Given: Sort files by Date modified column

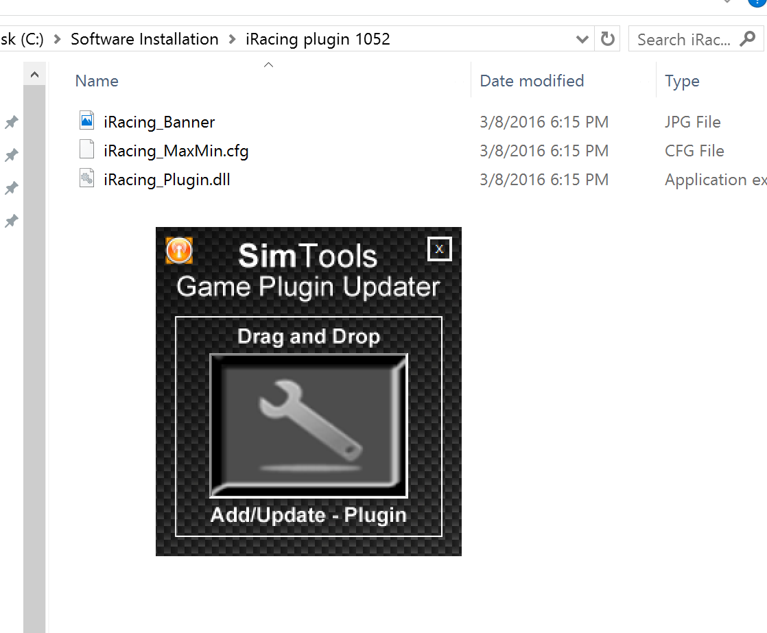Looking at the screenshot, I should [532, 81].
